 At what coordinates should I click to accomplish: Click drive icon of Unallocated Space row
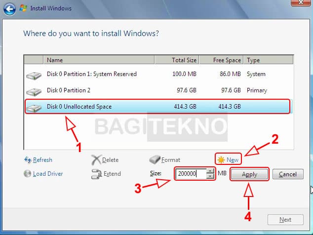[34, 108]
